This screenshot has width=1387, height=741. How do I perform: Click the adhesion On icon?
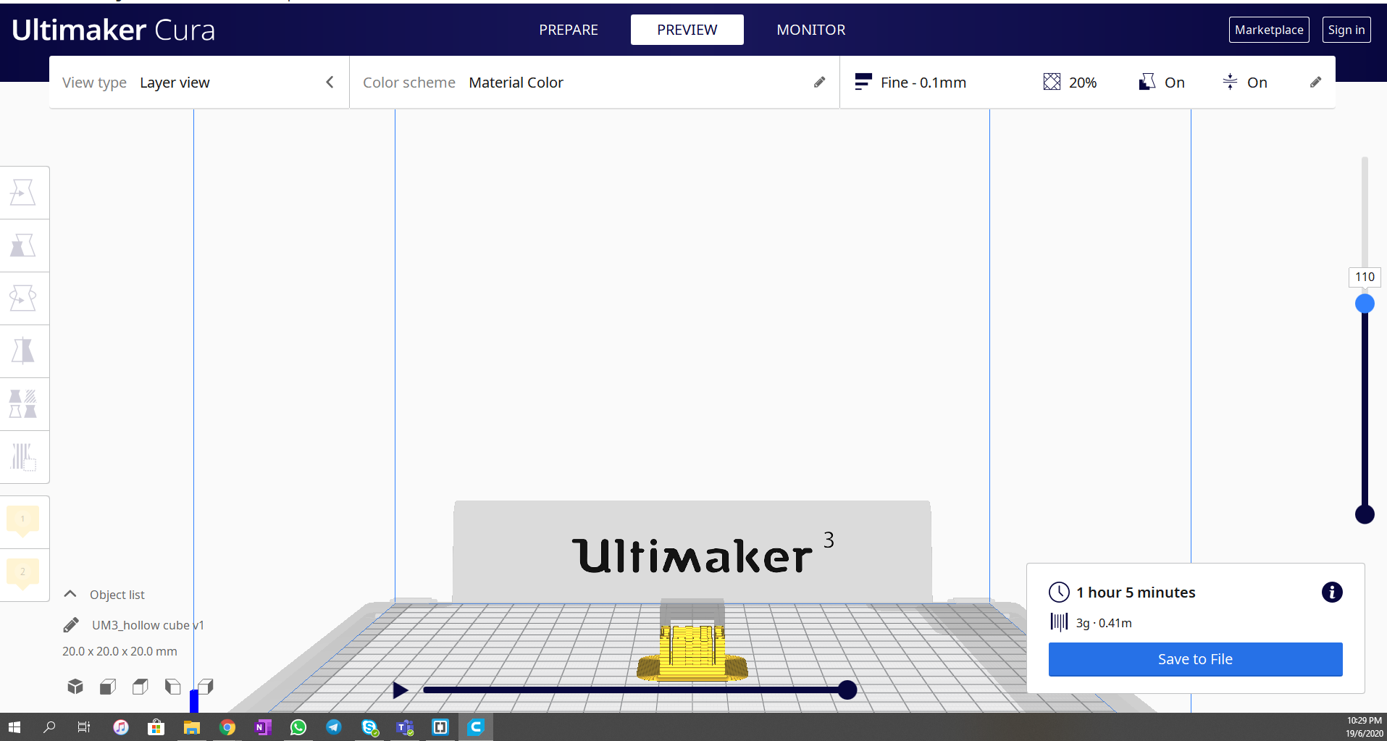(x=1230, y=82)
